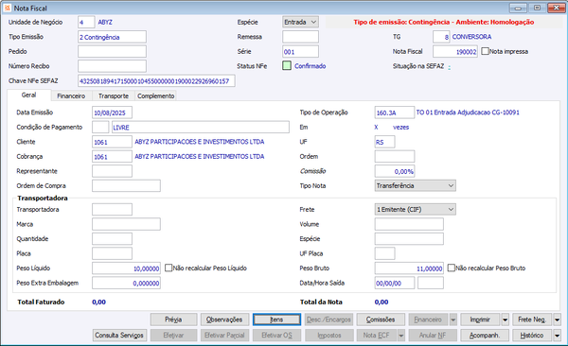Expand the Imprimir button dropdown arrow

click(x=505, y=320)
